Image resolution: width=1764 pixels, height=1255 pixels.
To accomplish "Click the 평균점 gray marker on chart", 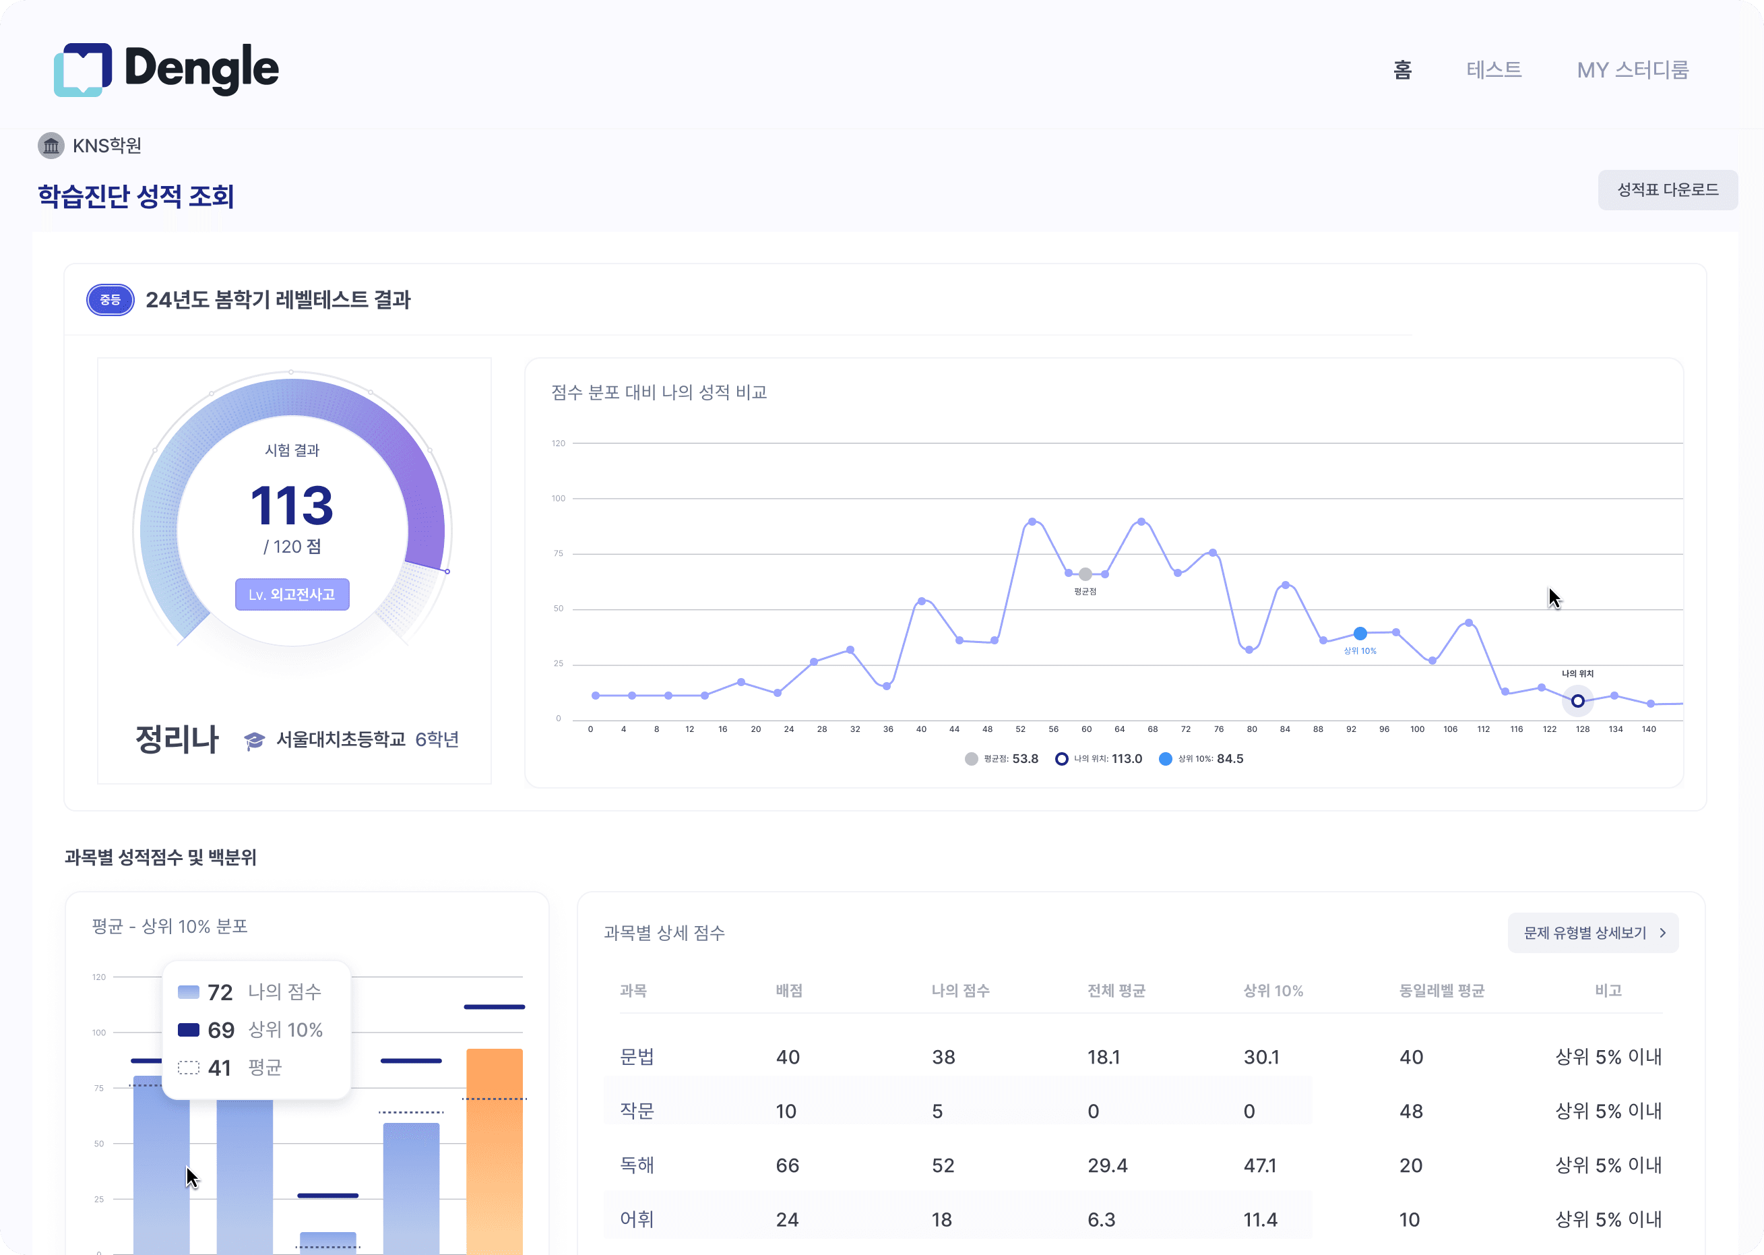I will pos(1085,574).
